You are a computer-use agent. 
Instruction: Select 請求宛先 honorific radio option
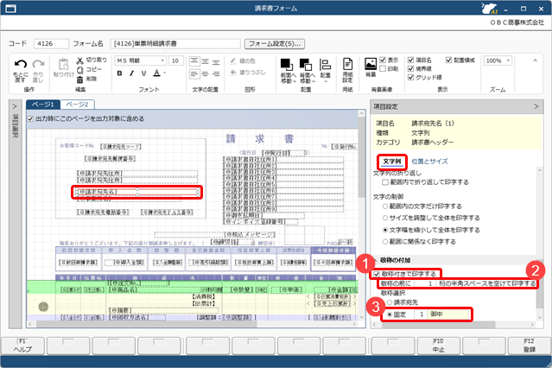pyautogui.click(x=390, y=302)
